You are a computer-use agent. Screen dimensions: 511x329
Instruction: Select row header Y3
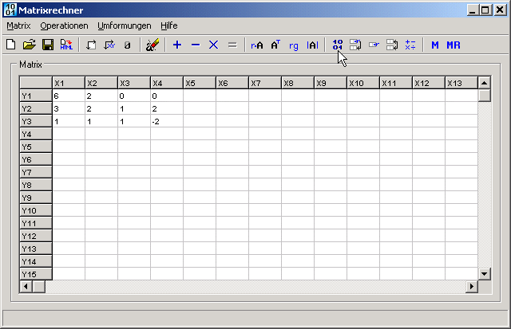point(36,121)
